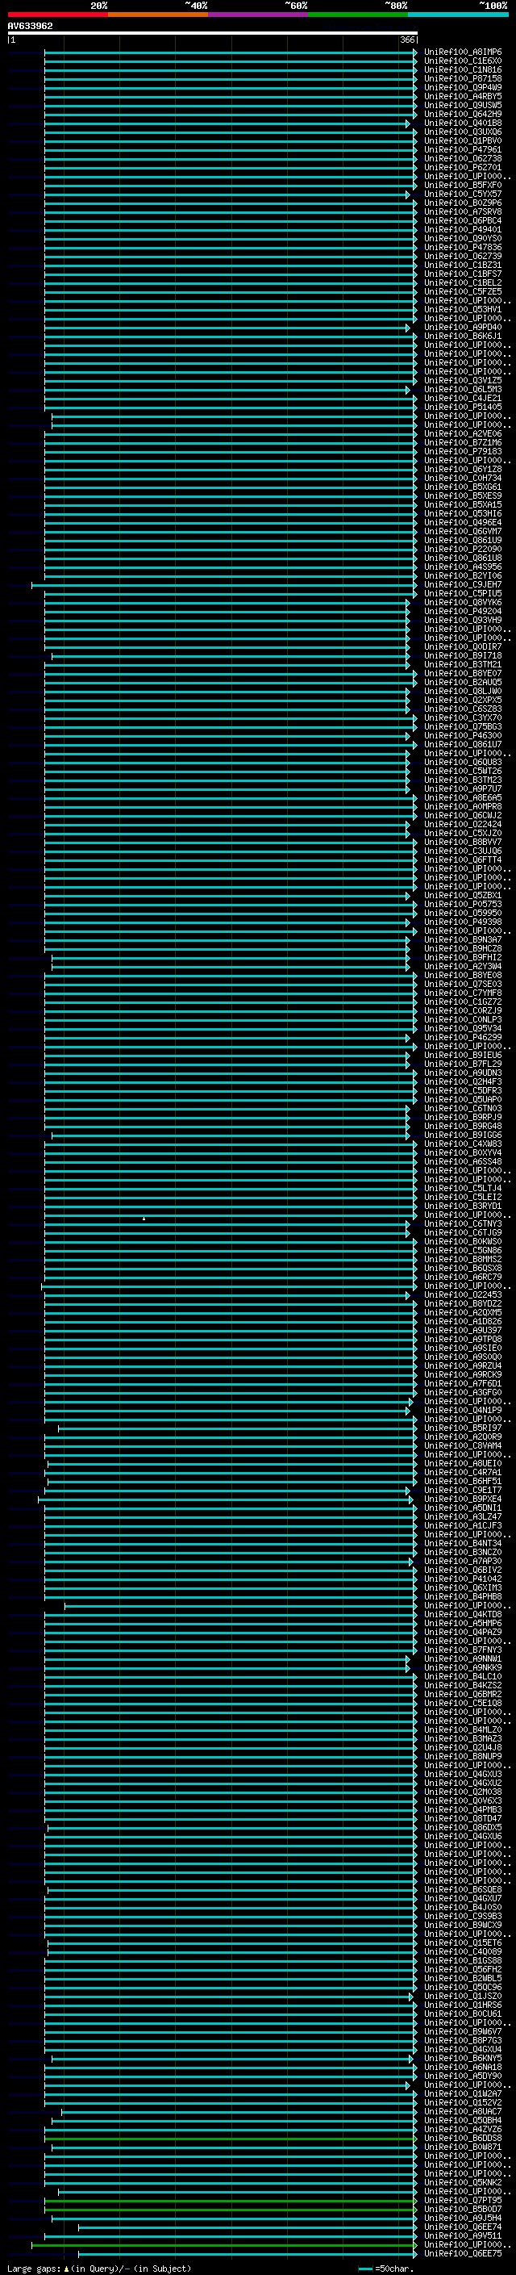The height and width of the screenshot is (2275, 516).
Task: Select hit label UniRef100_O62739
Action: pyautogui.click(x=463, y=256)
